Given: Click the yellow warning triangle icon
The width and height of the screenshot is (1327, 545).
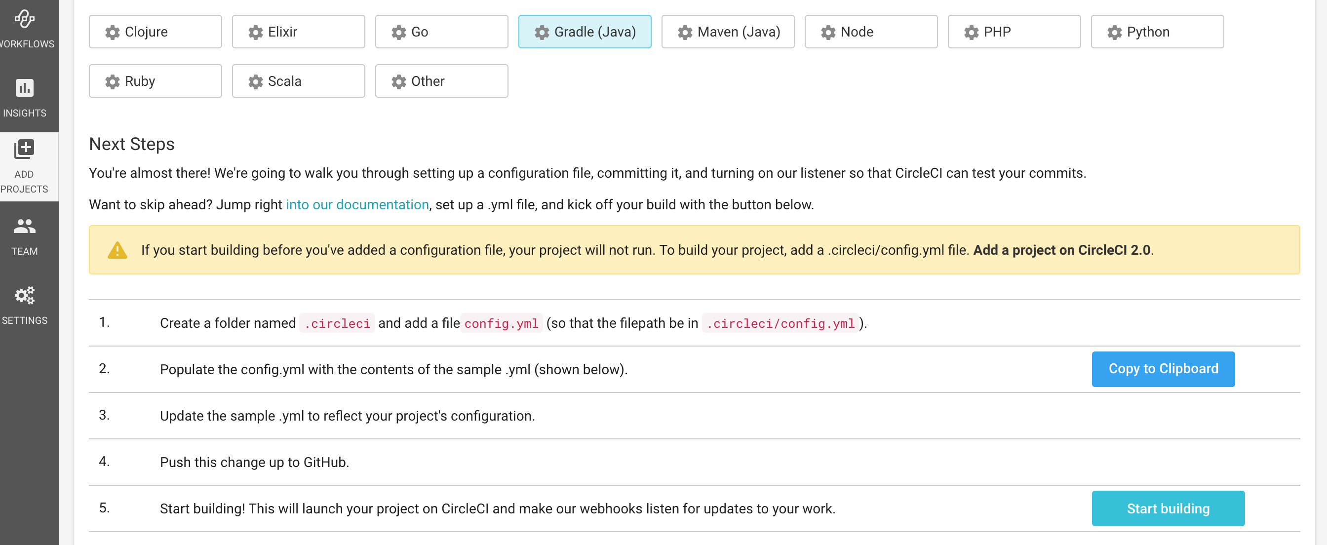Looking at the screenshot, I should pos(117,250).
